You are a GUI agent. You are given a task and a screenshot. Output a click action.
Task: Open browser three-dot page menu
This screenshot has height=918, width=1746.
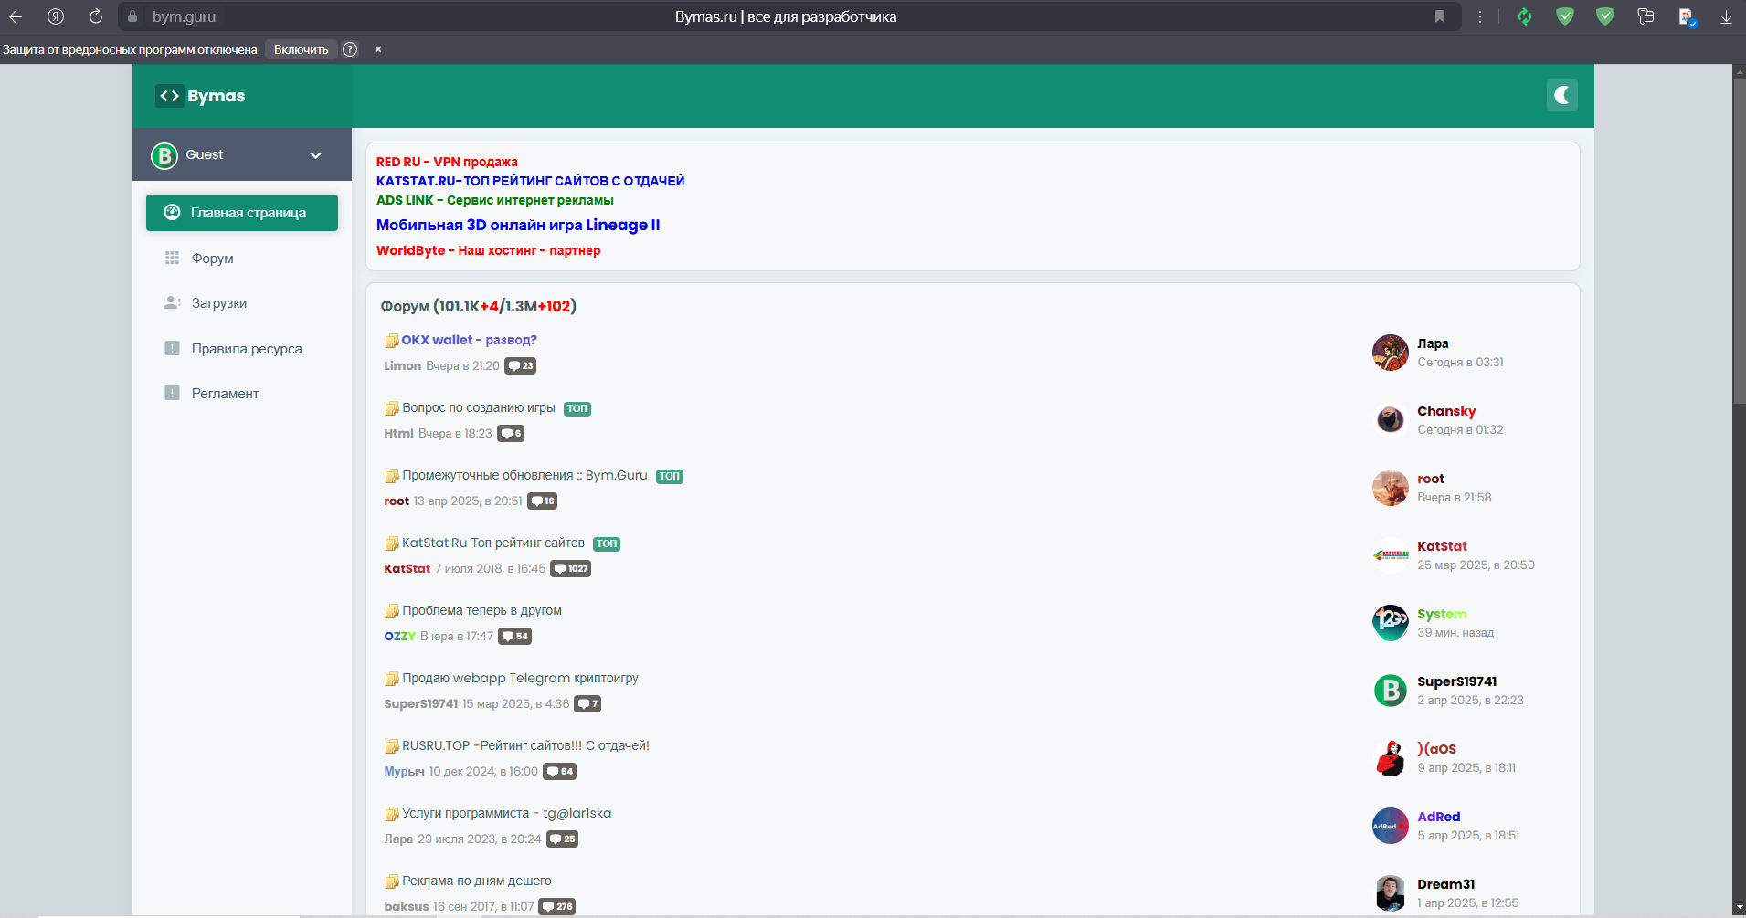click(x=1480, y=16)
